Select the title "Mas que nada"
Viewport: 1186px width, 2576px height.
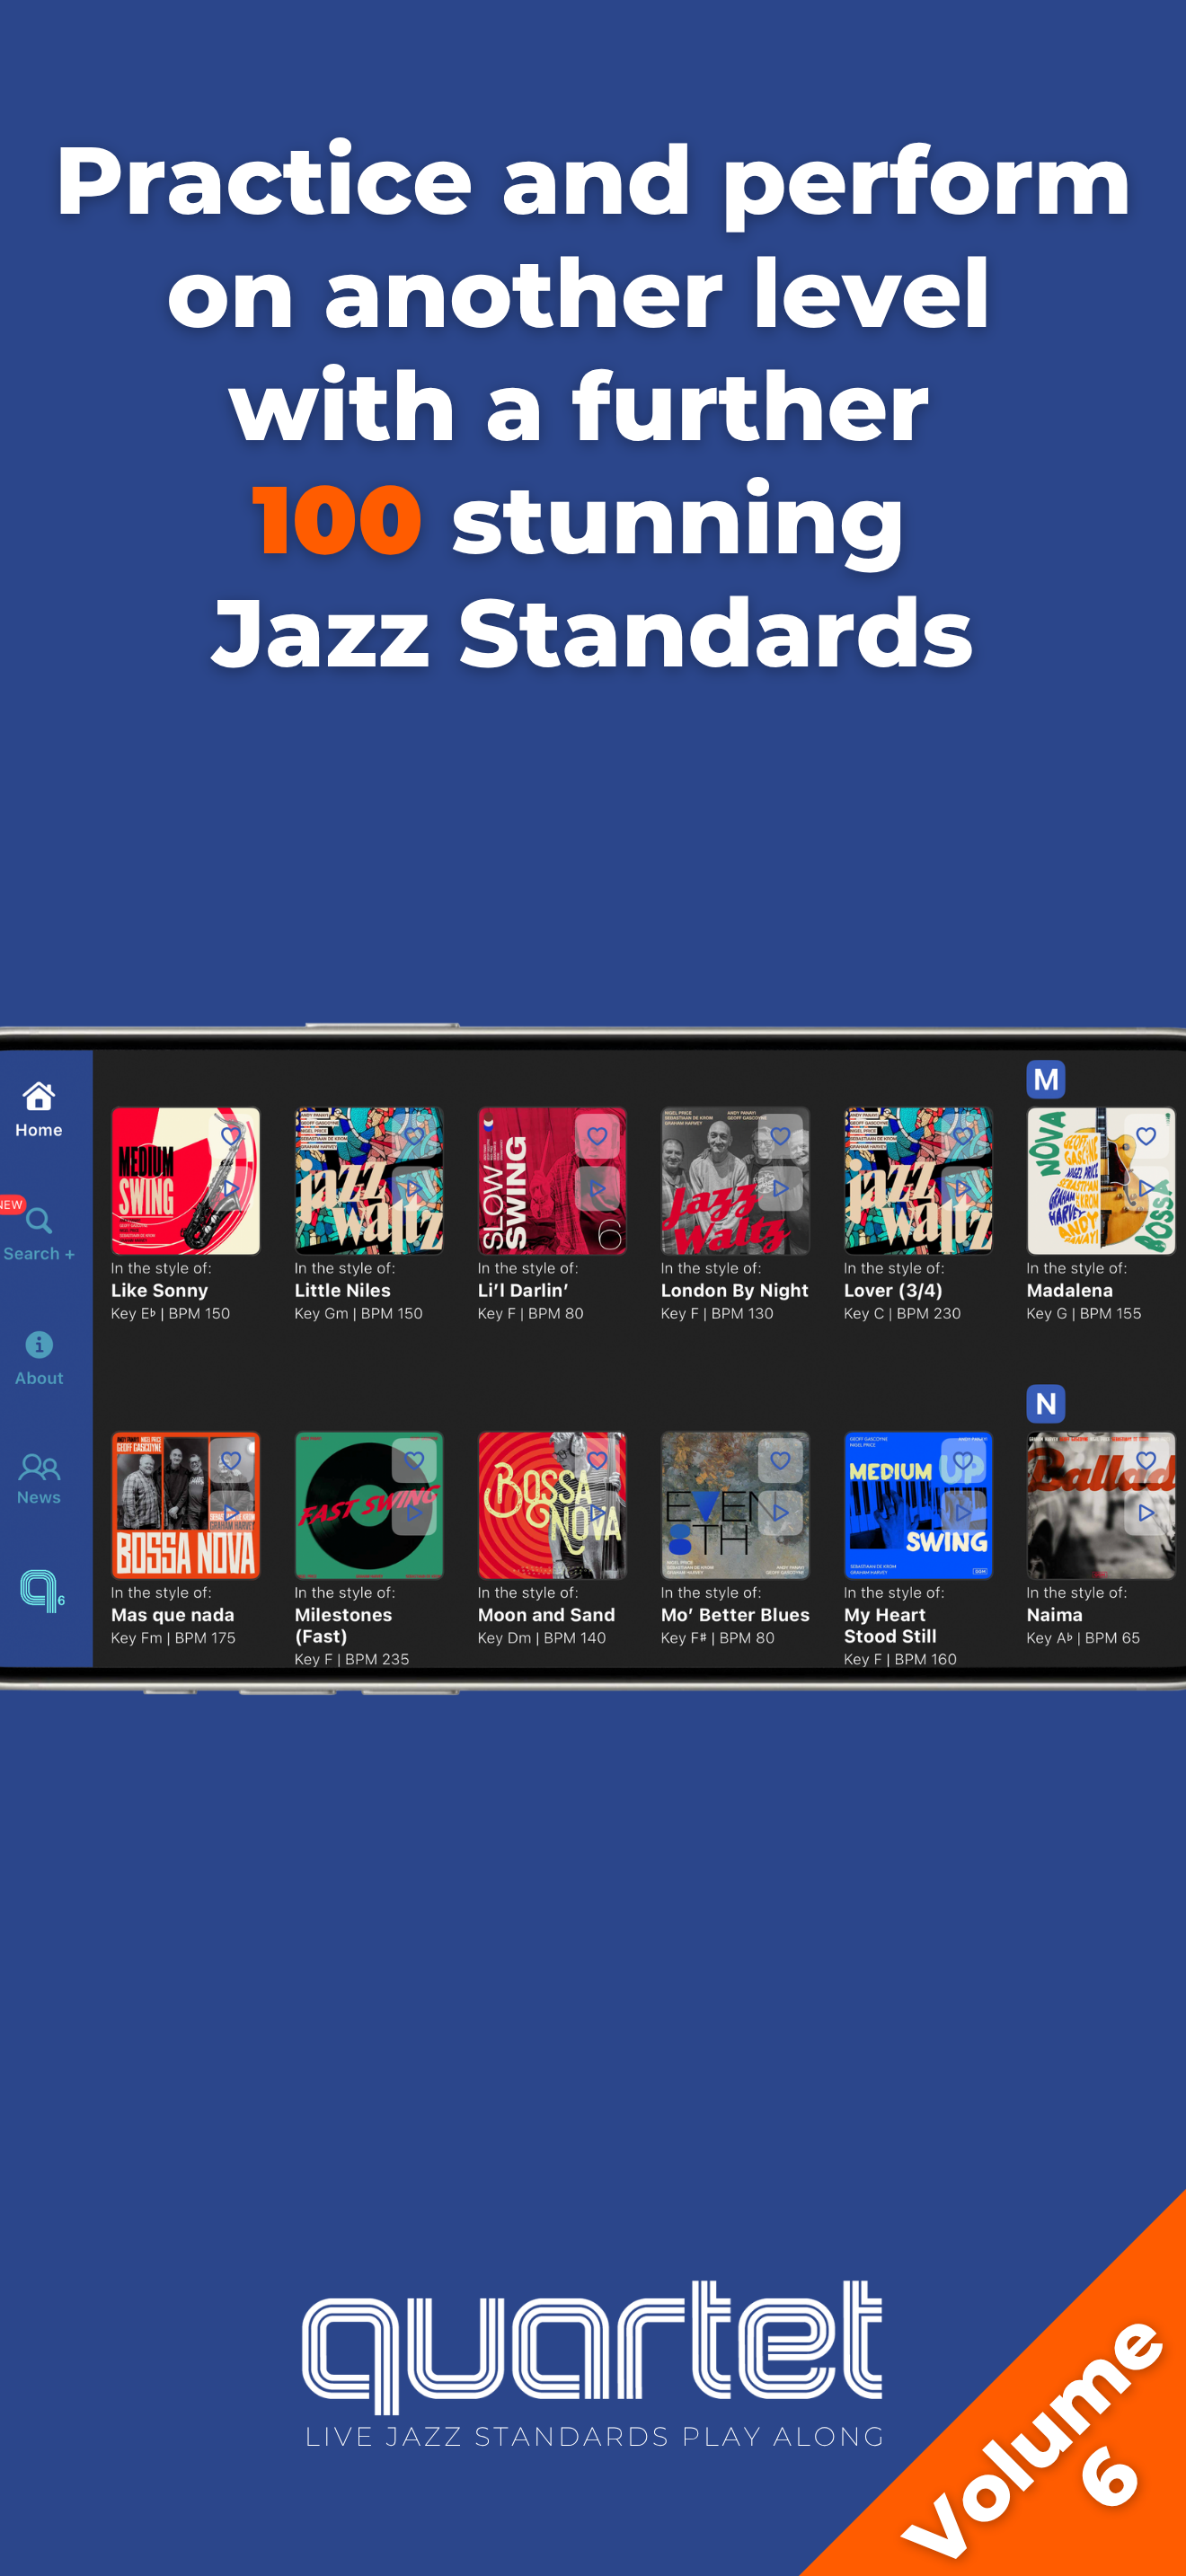point(172,1615)
